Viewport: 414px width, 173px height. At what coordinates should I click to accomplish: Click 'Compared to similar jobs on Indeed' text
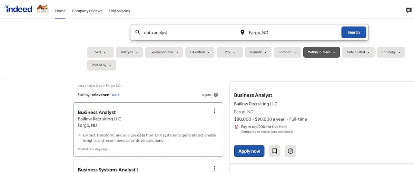click(x=267, y=132)
